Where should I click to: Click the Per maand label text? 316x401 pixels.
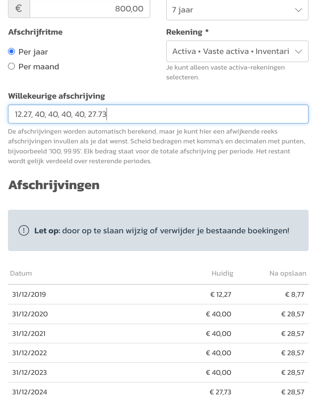39,67
